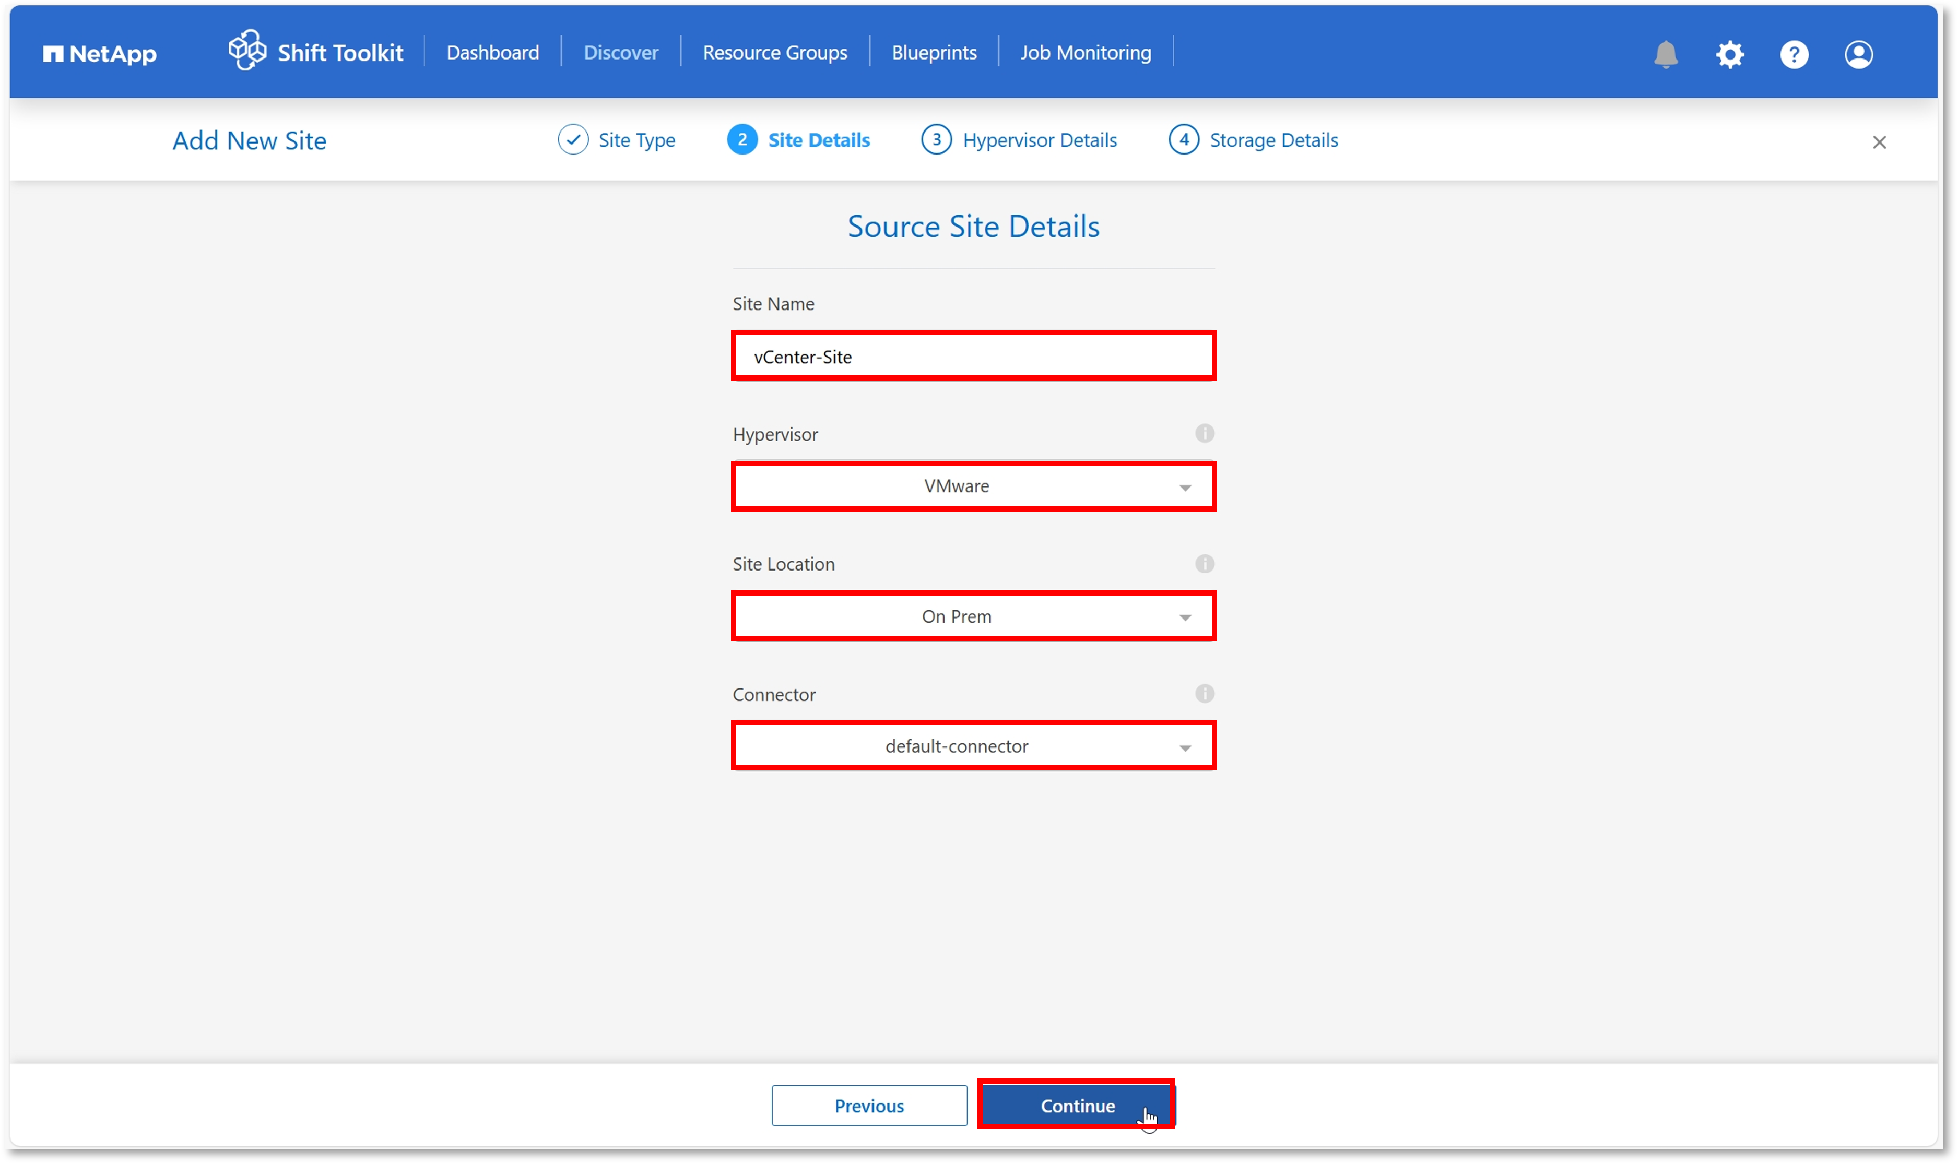
Task: Click the Site Location field label
Action: click(x=783, y=564)
